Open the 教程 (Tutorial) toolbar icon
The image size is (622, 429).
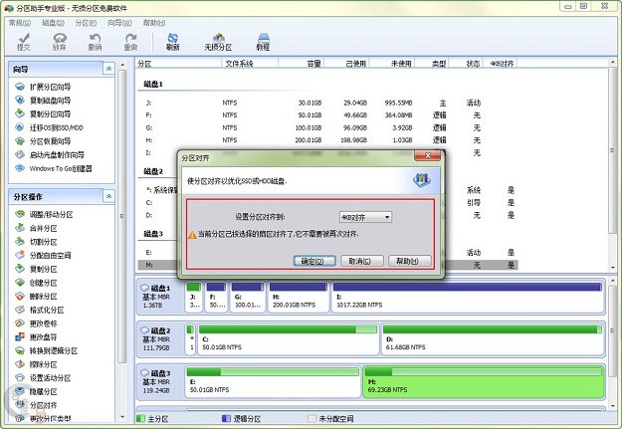coord(263,40)
